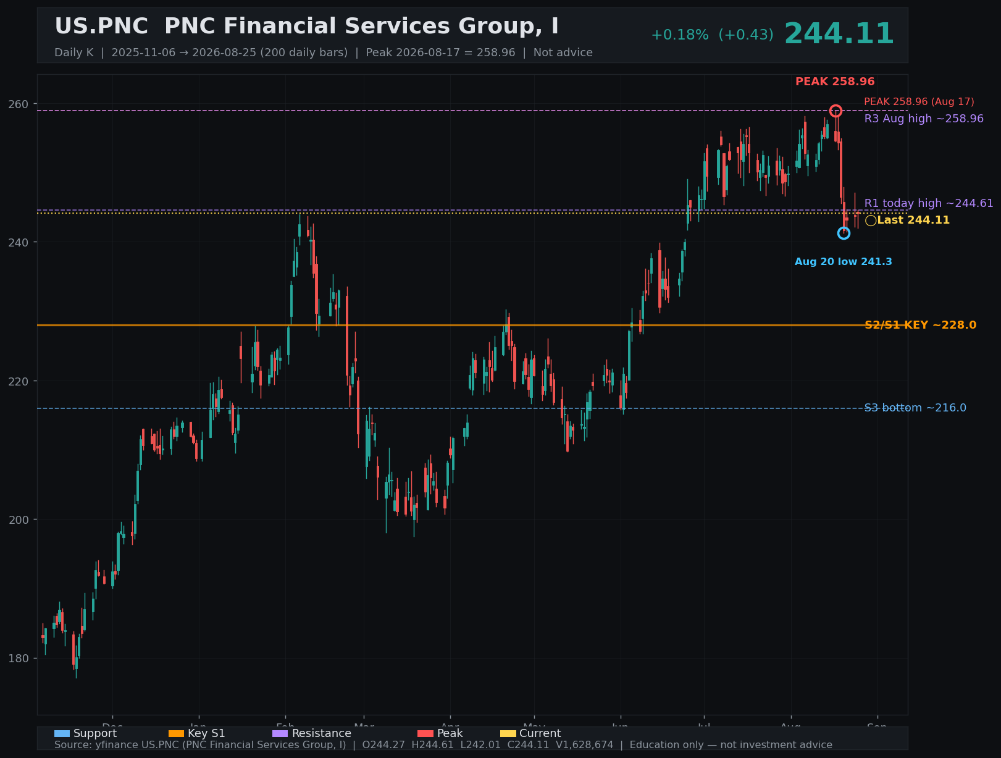Click the PEAK 258.96 (Aug 17) annotation
The image size is (1001, 758).
[x=919, y=102]
